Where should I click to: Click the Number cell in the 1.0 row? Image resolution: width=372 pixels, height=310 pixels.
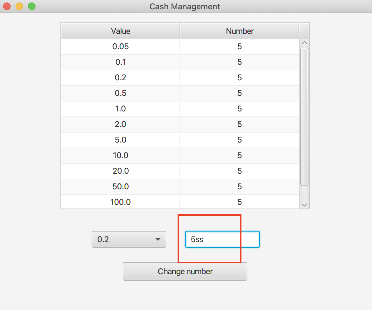(239, 109)
